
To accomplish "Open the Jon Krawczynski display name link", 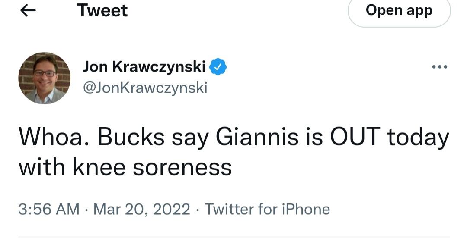I will tap(144, 66).
